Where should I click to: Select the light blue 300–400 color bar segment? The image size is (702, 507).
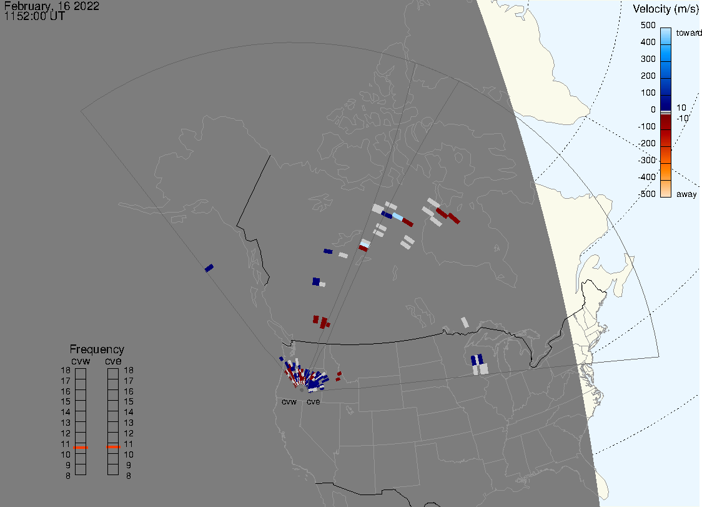pyautogui.click(x=666, y=53)
